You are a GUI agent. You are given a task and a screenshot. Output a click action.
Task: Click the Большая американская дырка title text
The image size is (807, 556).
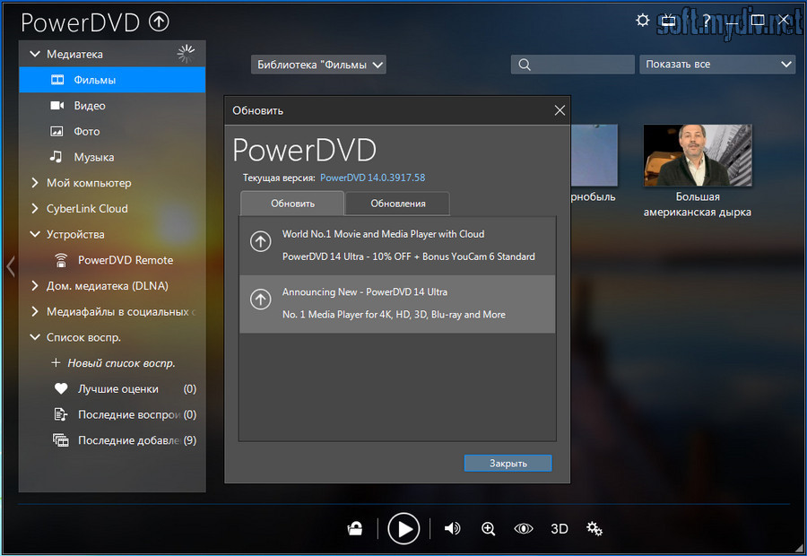coord(698,204)
